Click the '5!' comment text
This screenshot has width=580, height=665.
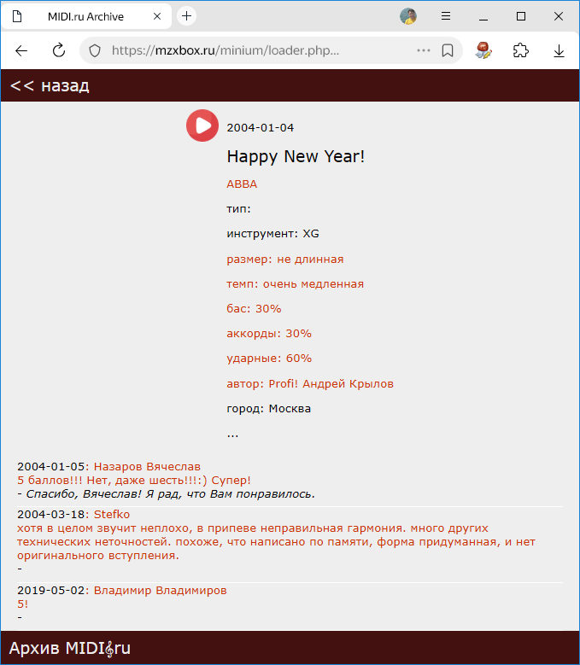click(22, 604)
